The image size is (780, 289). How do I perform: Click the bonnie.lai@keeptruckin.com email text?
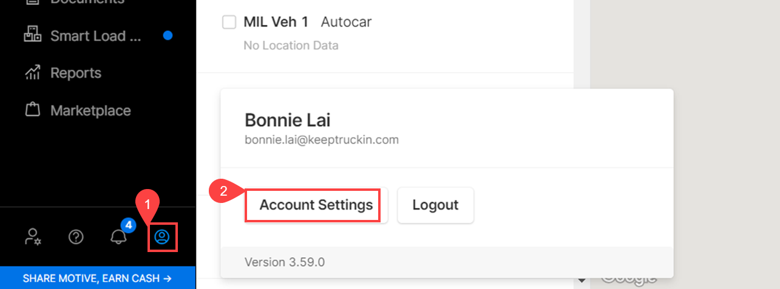coord(322,139)
